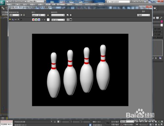Open the RGB Alpha channel dropdown

(58, 20)
